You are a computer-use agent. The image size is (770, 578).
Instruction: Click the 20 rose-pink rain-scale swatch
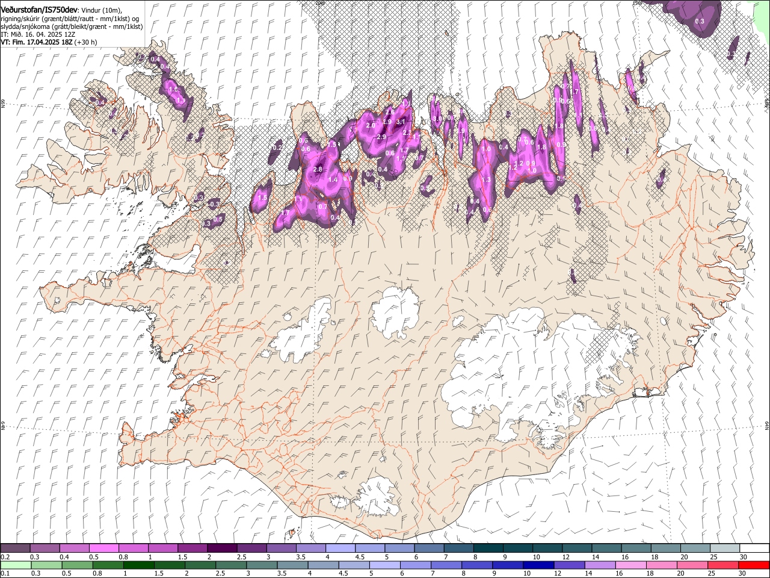click(693, 565)
